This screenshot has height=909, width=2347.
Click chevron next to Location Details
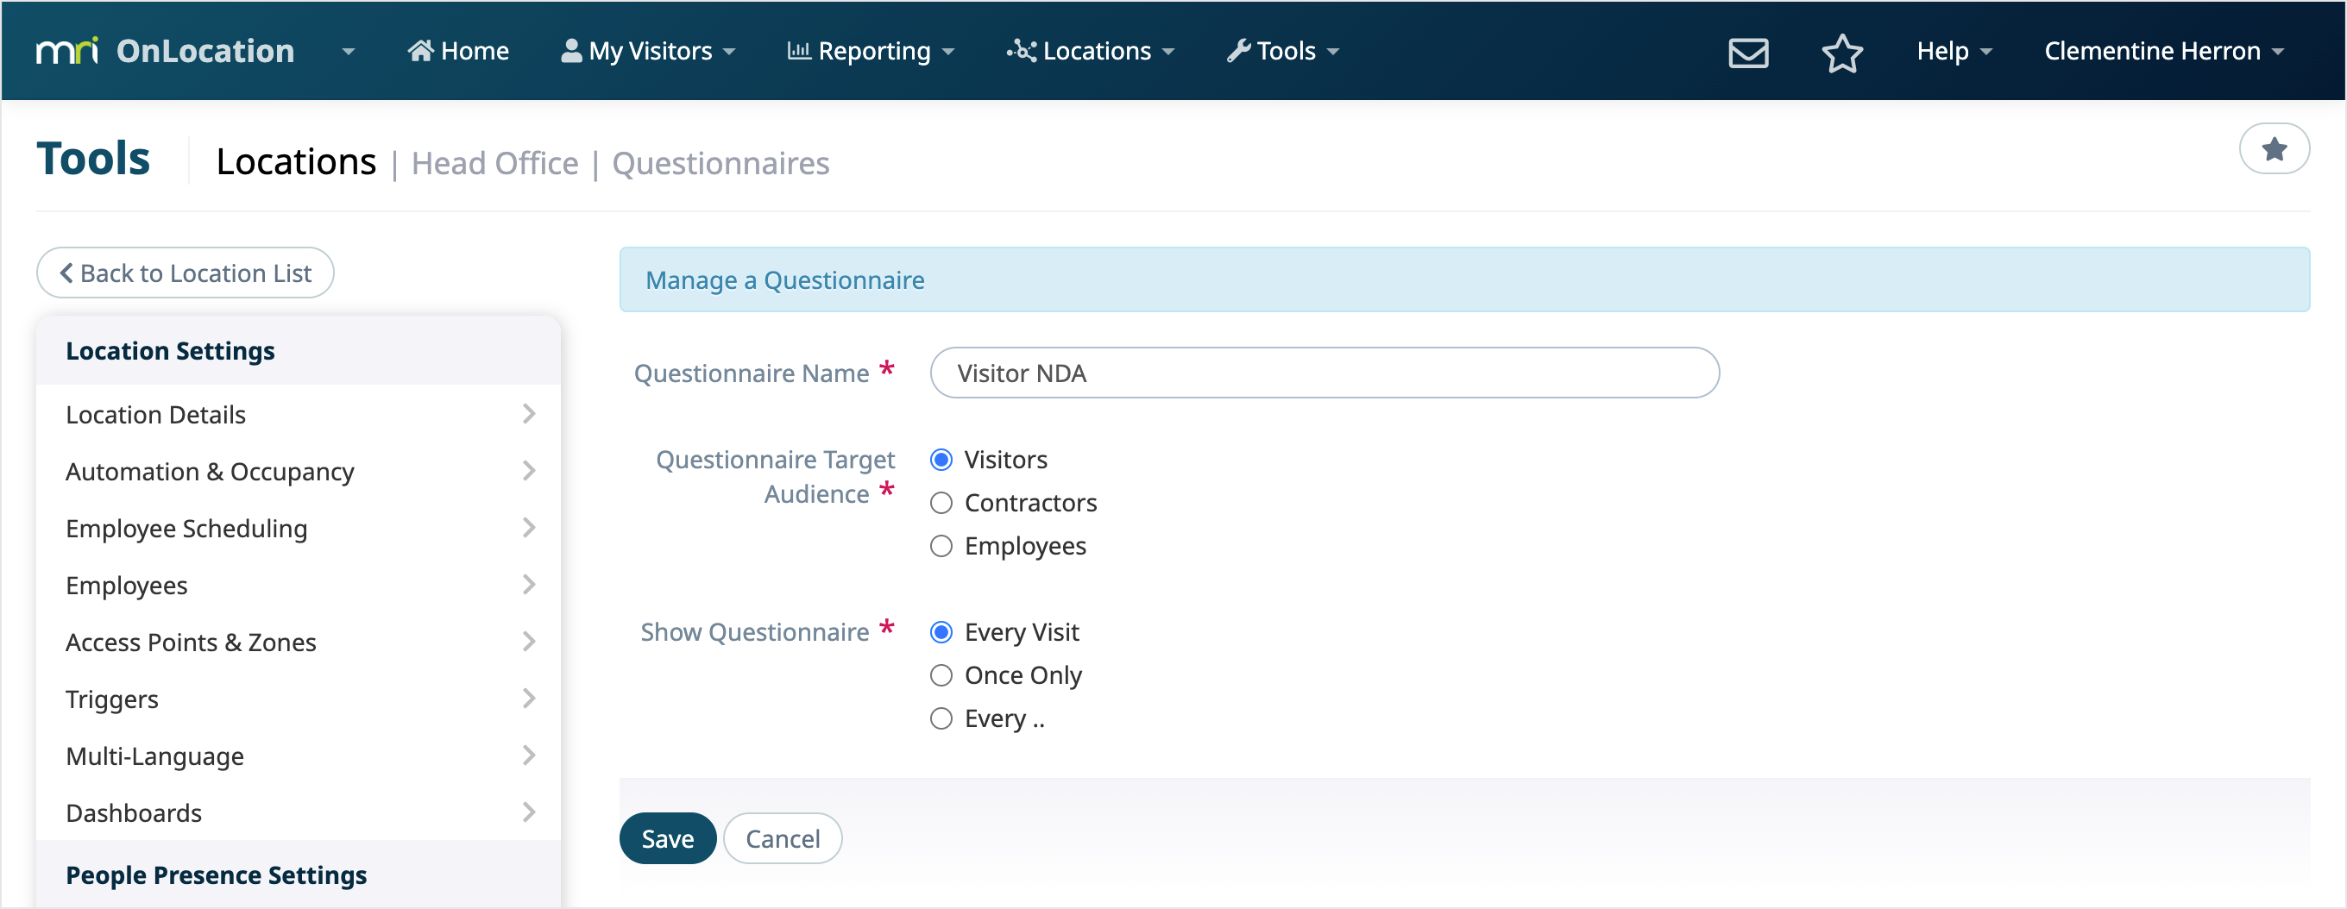coord(528,413)
